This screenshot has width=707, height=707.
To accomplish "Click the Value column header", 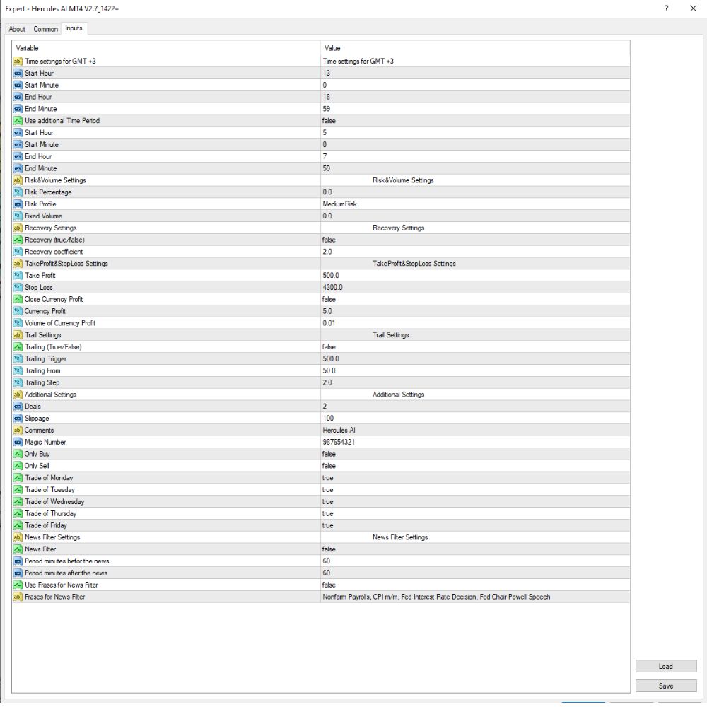I will tap(475, 48).
